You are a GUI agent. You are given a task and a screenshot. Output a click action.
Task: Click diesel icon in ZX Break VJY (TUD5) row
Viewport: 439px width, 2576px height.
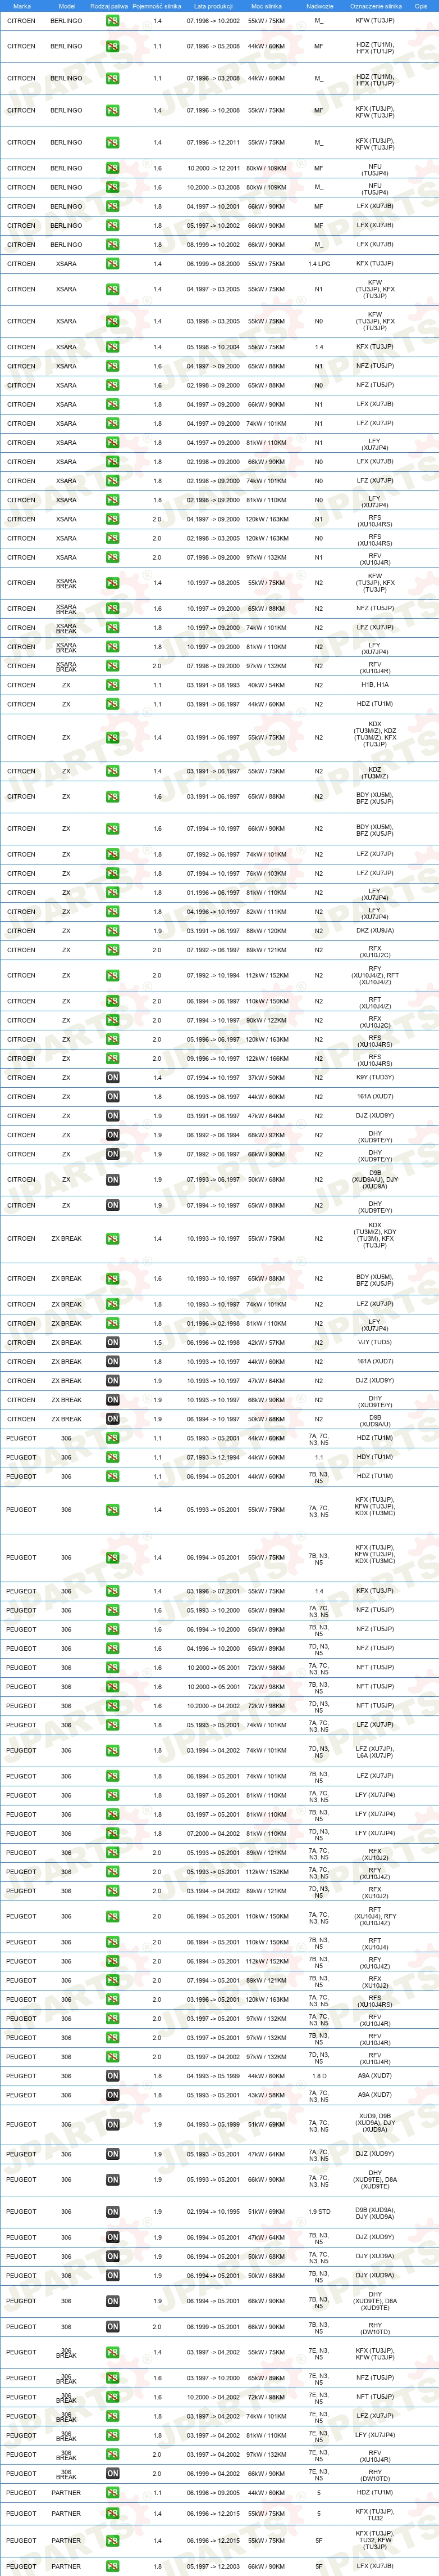point(113,1343)
